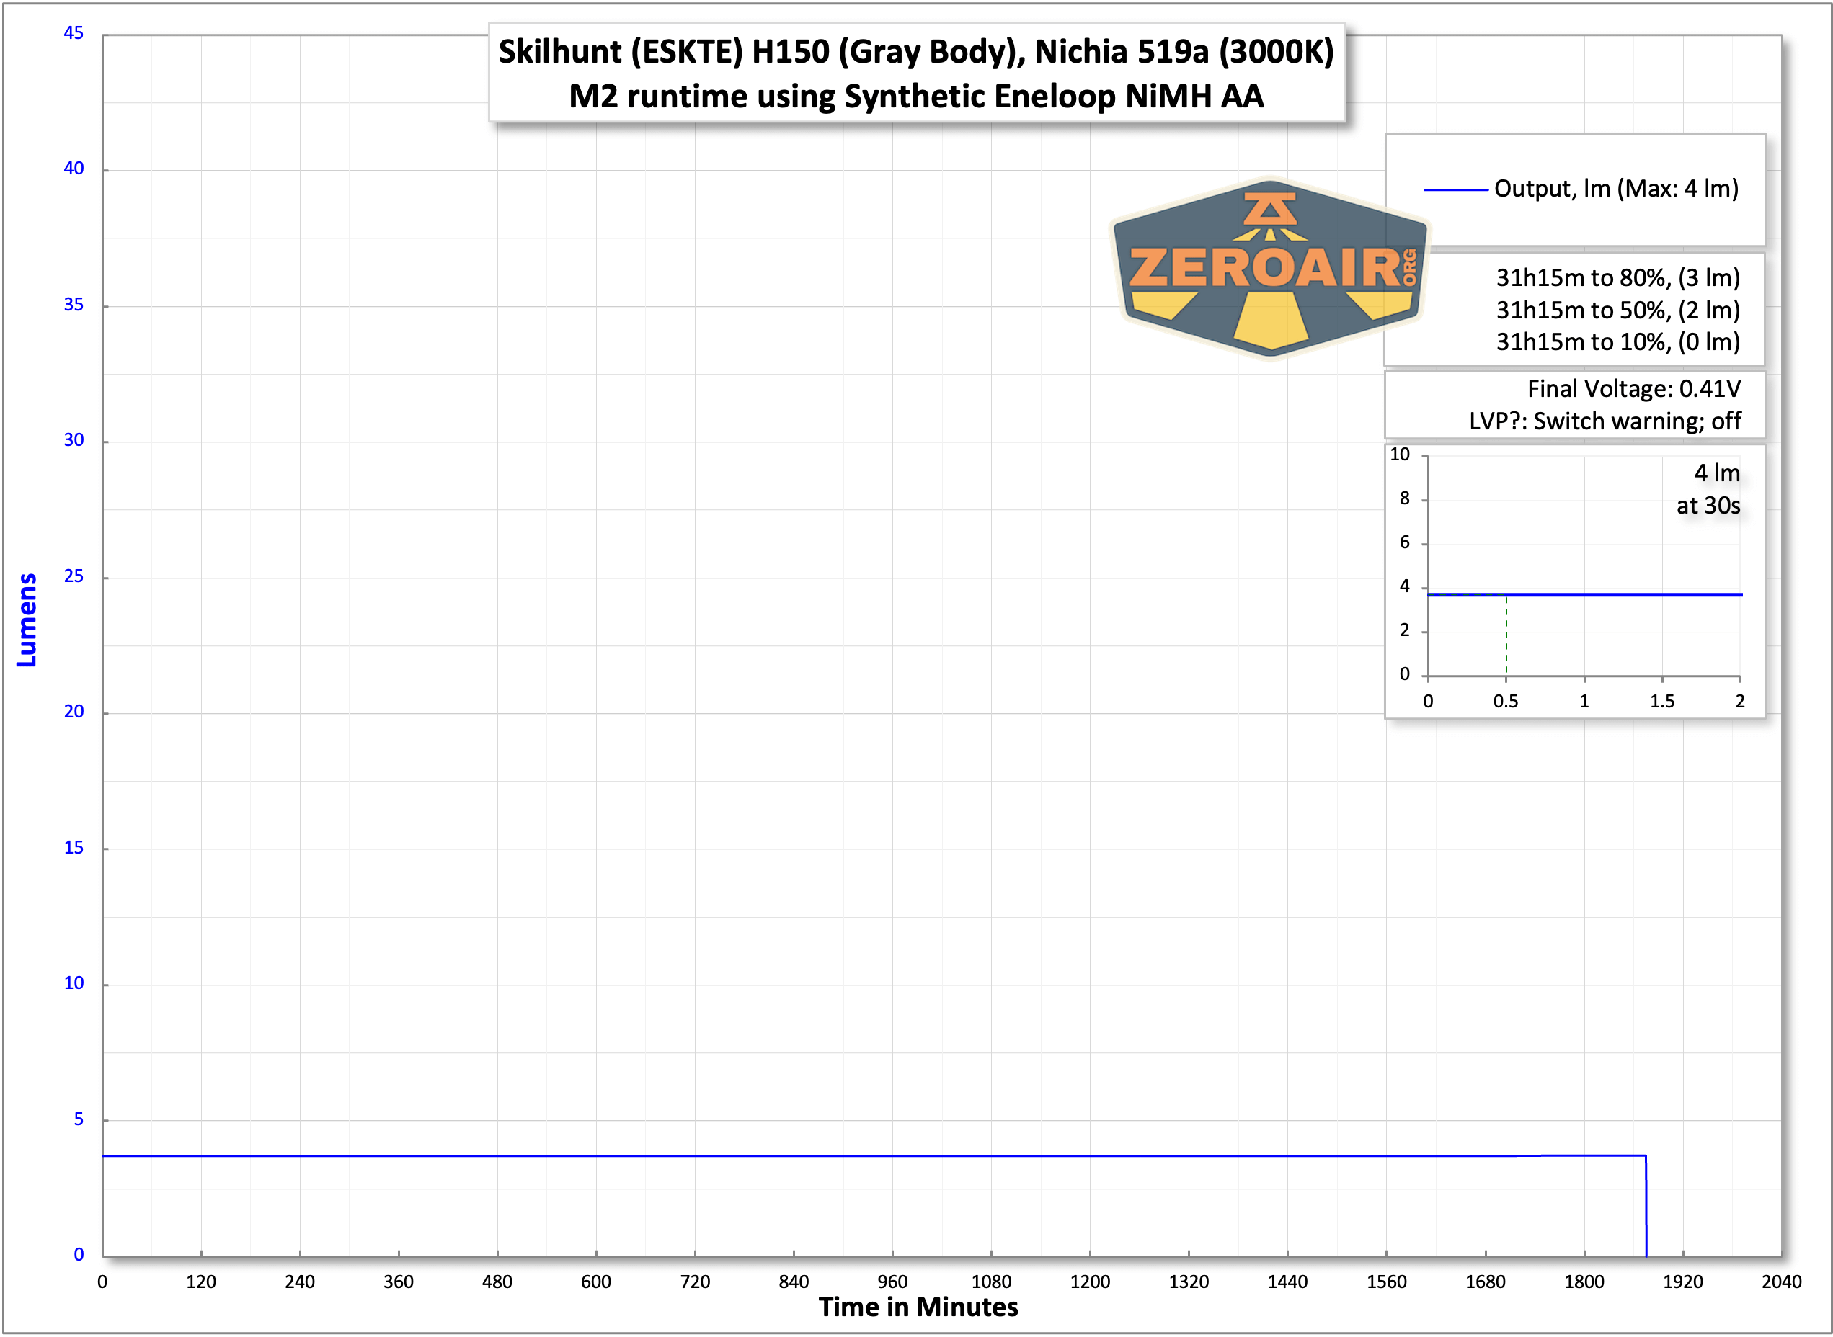Click the Lumens y-axis title
1833x1337 pixels.
click(x=27, y=620)
